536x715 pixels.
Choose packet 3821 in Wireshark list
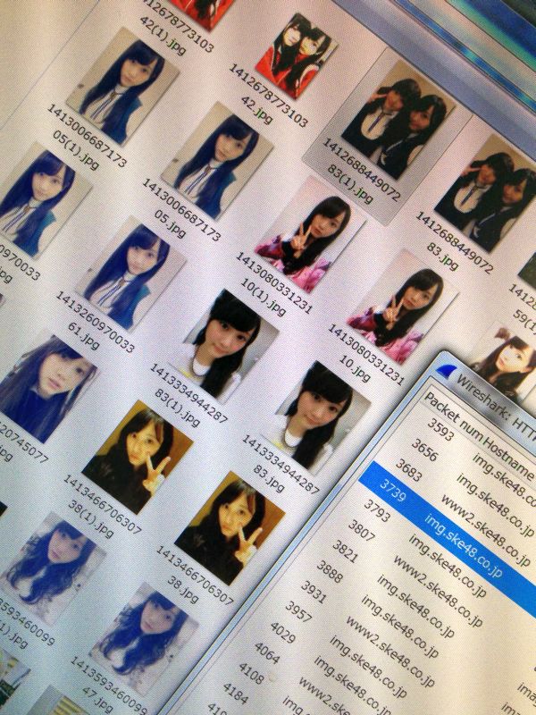point(345,551)
